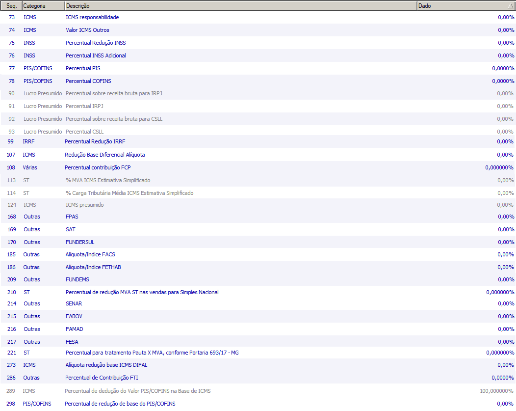Select row 'Percentual CSLL'

[258, 132]
